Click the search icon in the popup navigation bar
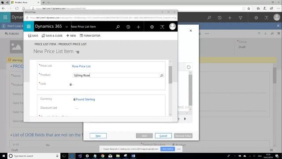The height and width of the screenshot is (159, 282). tap(118, 27)
